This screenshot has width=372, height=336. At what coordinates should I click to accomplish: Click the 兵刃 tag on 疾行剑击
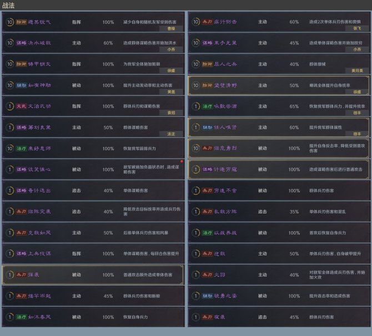click(207, 22)
